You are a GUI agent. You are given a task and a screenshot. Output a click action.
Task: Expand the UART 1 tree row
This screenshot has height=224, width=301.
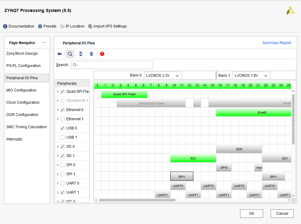58,192
